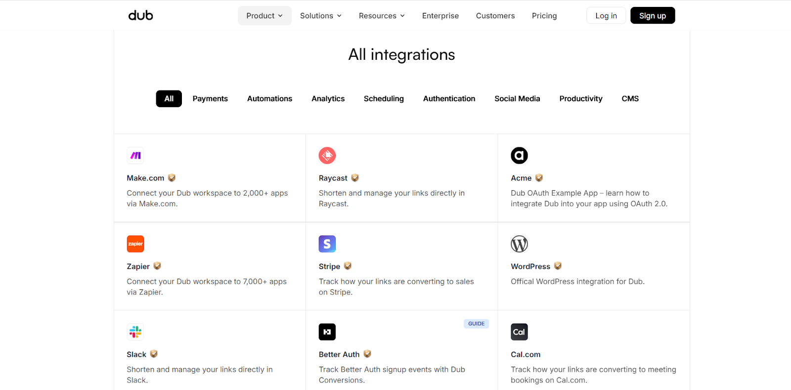
Task: Click the Sign up button
Action: coord(653,16)
